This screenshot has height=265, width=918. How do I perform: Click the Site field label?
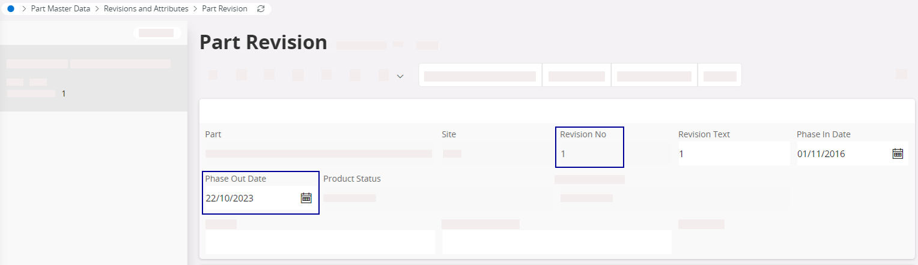(x=449, y=134)
